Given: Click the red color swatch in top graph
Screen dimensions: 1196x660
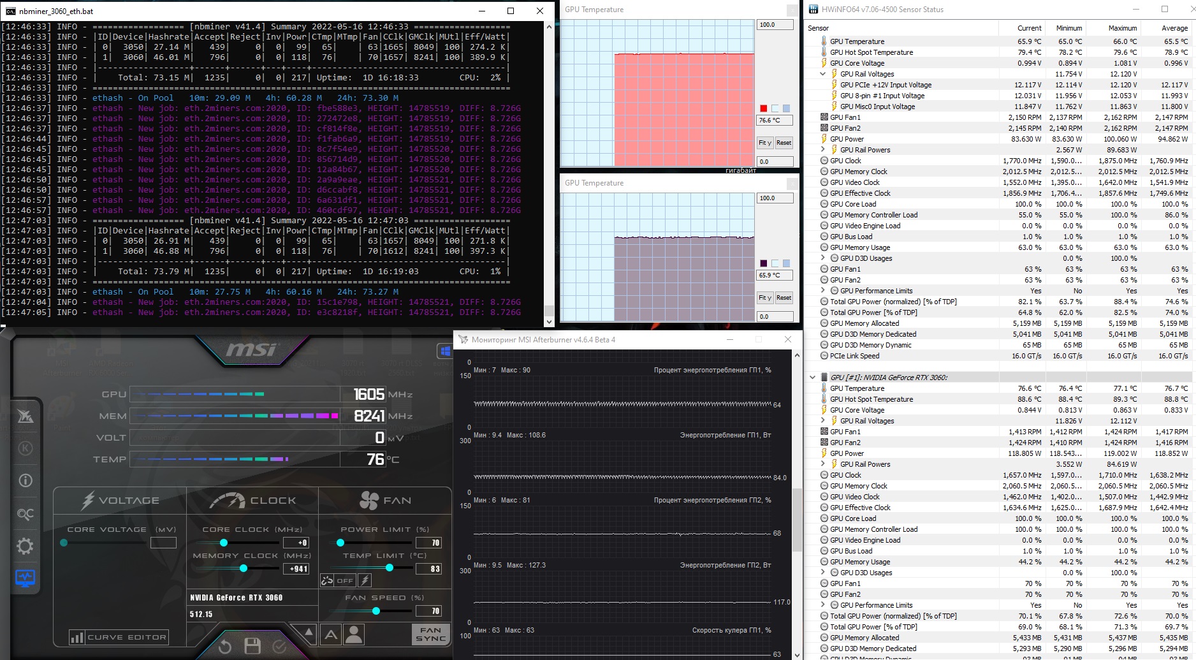Looking at the screenshot, I should pyautogui.click(x=764, y=108).
